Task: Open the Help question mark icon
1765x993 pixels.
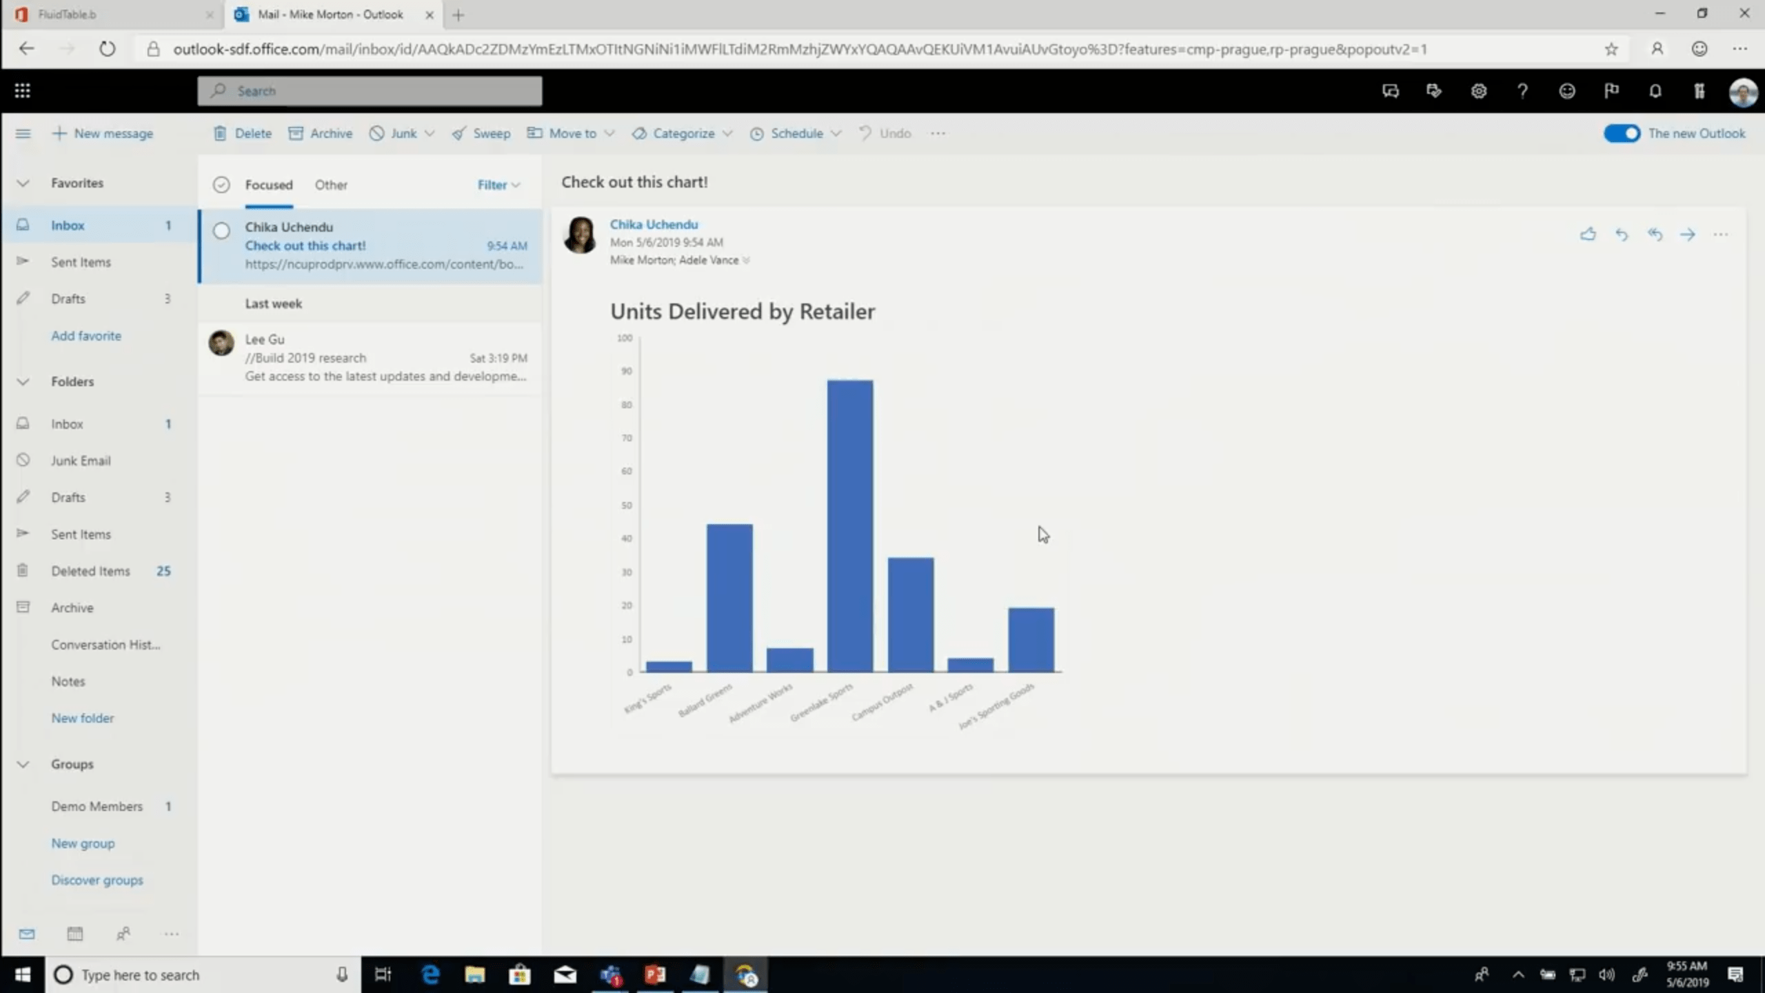Action: coord(1522,91)
